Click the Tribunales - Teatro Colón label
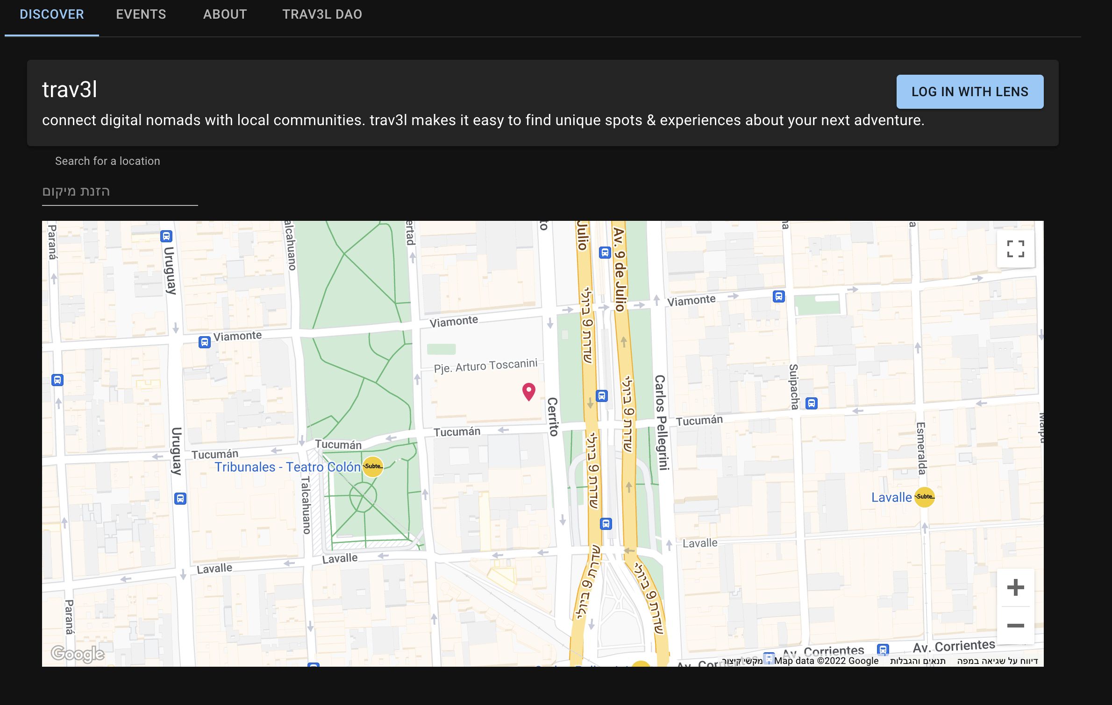Viewport: 1112px width, 705px height. click(287, 467)
